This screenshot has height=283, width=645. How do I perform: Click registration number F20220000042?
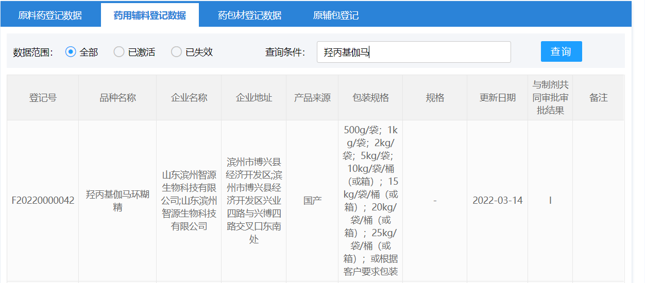(43, 201)
